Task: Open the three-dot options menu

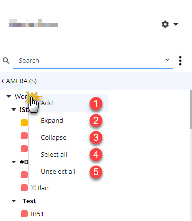Action: (180, 61)
